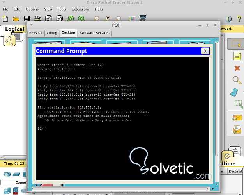Choose the Resize Shape tool
Screen dimensions: 244x195
239,104
